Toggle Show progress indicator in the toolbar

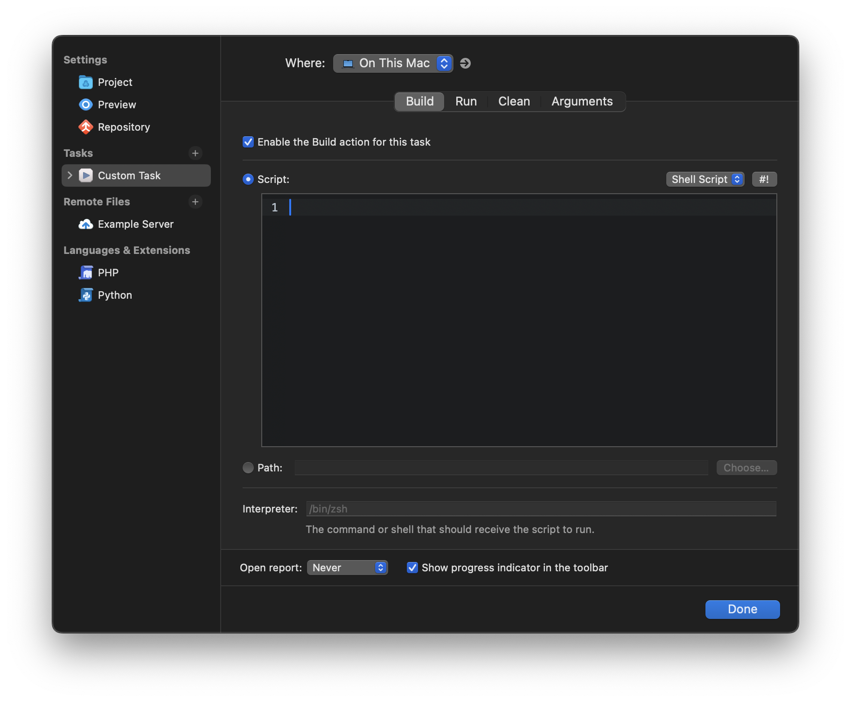point(412,568)
